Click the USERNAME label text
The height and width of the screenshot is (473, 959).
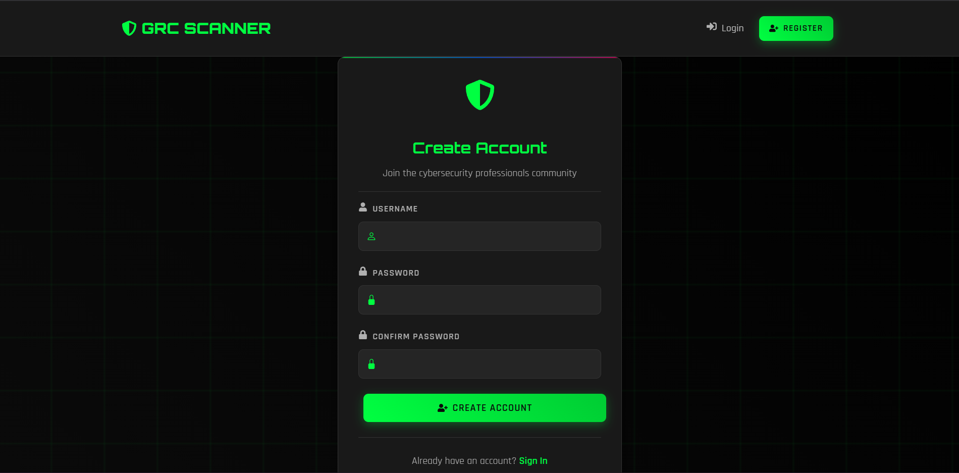pyautogui.click(x=395, y=209)
